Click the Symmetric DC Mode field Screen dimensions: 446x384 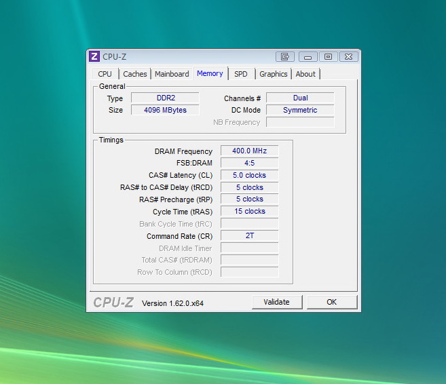pyautogui.click(x=300, y=110)
